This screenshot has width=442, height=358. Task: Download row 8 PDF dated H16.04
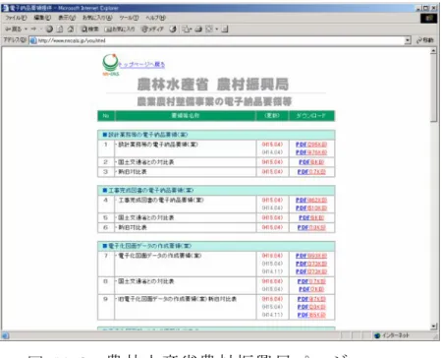coord(311,281)
